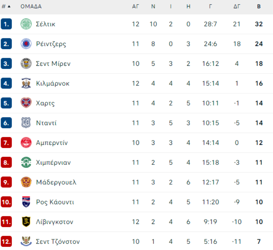Click the Hibernian club crest icon

pos(26,162)
